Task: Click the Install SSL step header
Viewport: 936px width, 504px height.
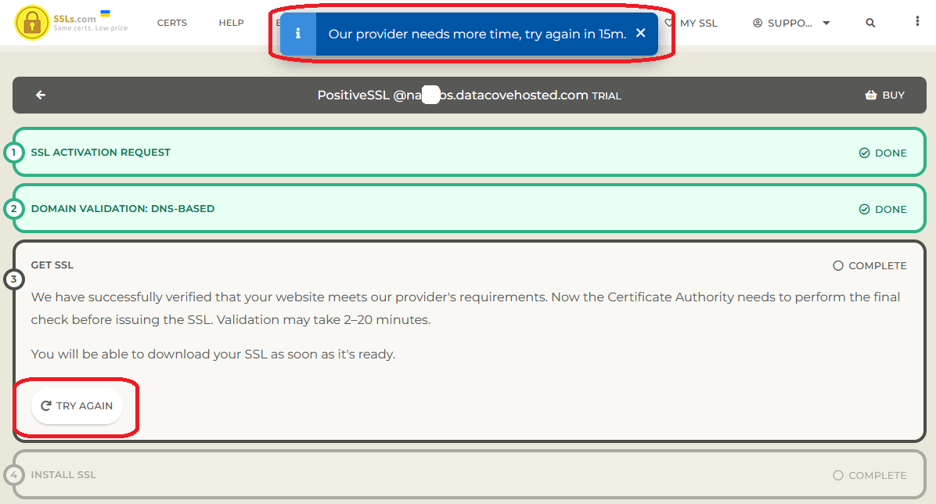Action: [63, 474]
